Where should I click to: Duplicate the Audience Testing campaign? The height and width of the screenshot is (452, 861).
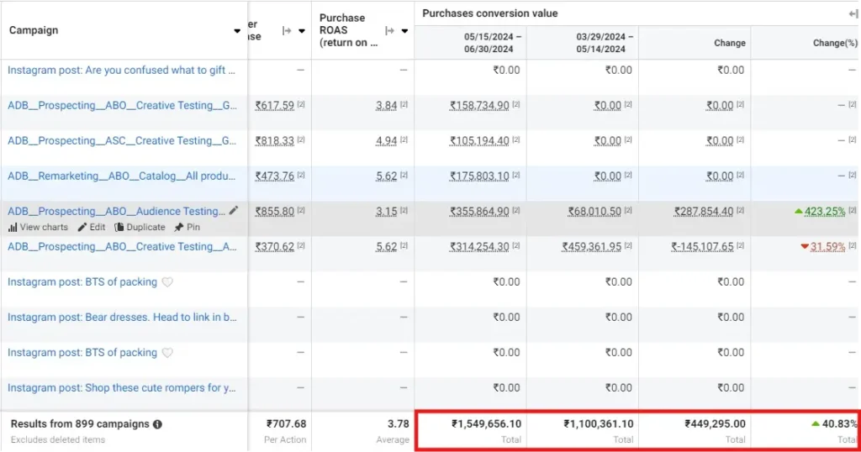click(x=140, y=228)
